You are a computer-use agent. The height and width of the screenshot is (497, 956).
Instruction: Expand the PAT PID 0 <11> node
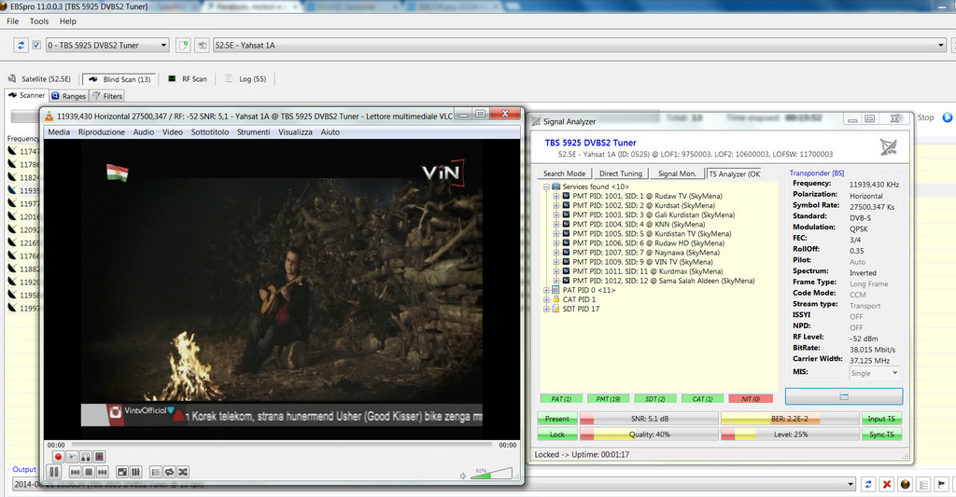click(x=547, y=291)
